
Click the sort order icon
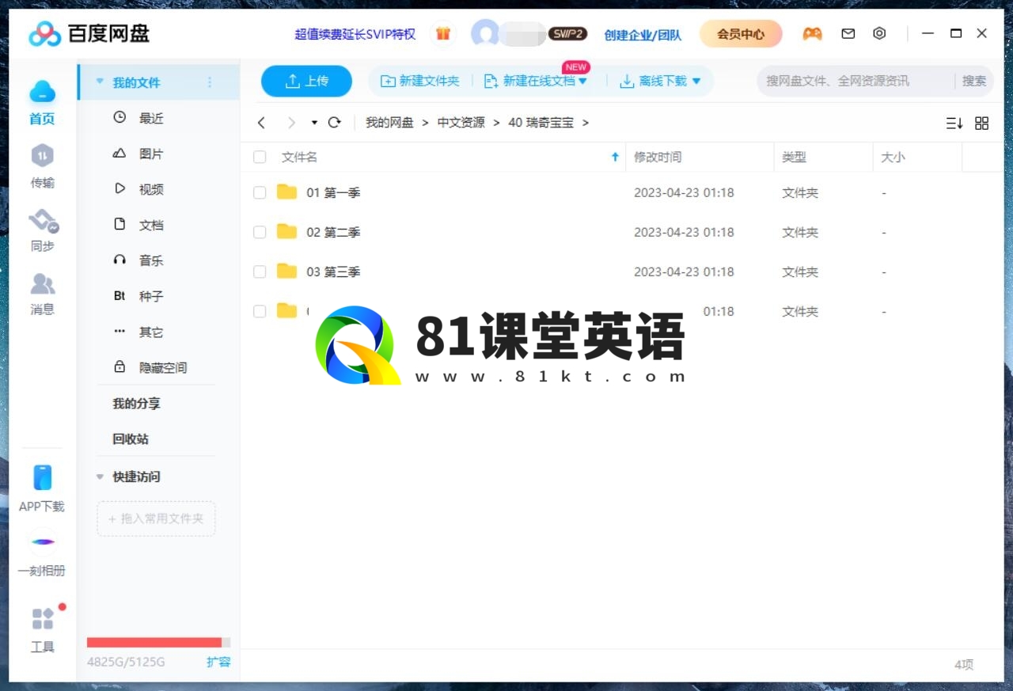954,123
